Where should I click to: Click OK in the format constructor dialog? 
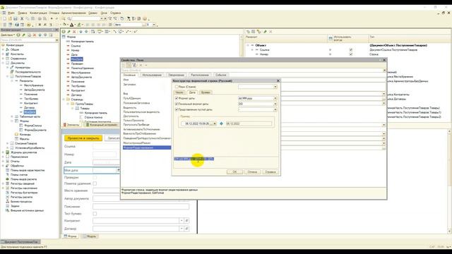[x=234, y=172]
